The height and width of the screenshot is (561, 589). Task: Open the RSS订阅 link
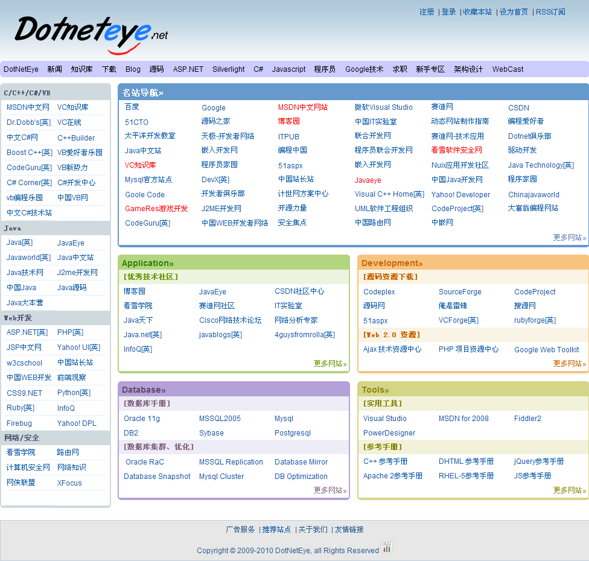[x=550, y=12]
